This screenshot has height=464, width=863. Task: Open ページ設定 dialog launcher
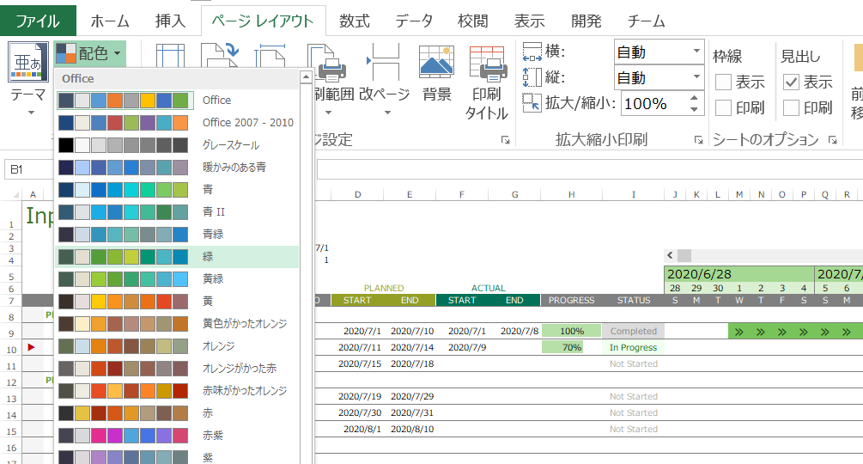coord(505,140)
